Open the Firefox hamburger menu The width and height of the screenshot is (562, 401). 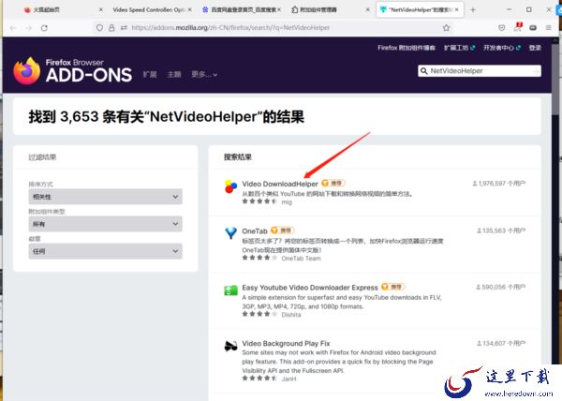click(548, 27)
